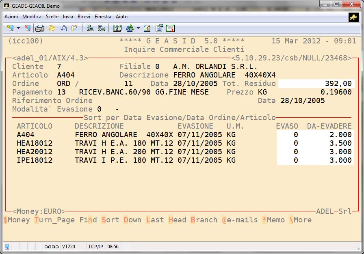364x254 pixels.
Task: Click the Turn_Page command
Action: (54, 220)
